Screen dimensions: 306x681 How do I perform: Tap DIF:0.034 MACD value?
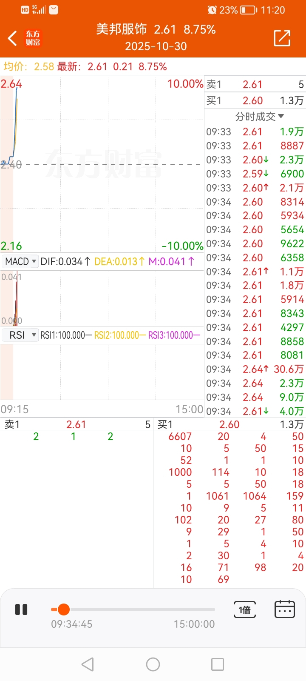pos(65,261)
